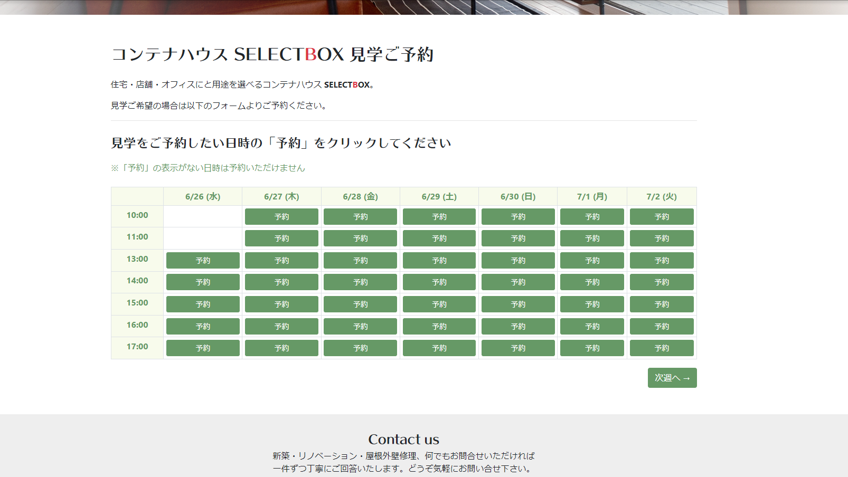
Task: Click the 6/26 (水) column header
Action: (x=203, y=197)
